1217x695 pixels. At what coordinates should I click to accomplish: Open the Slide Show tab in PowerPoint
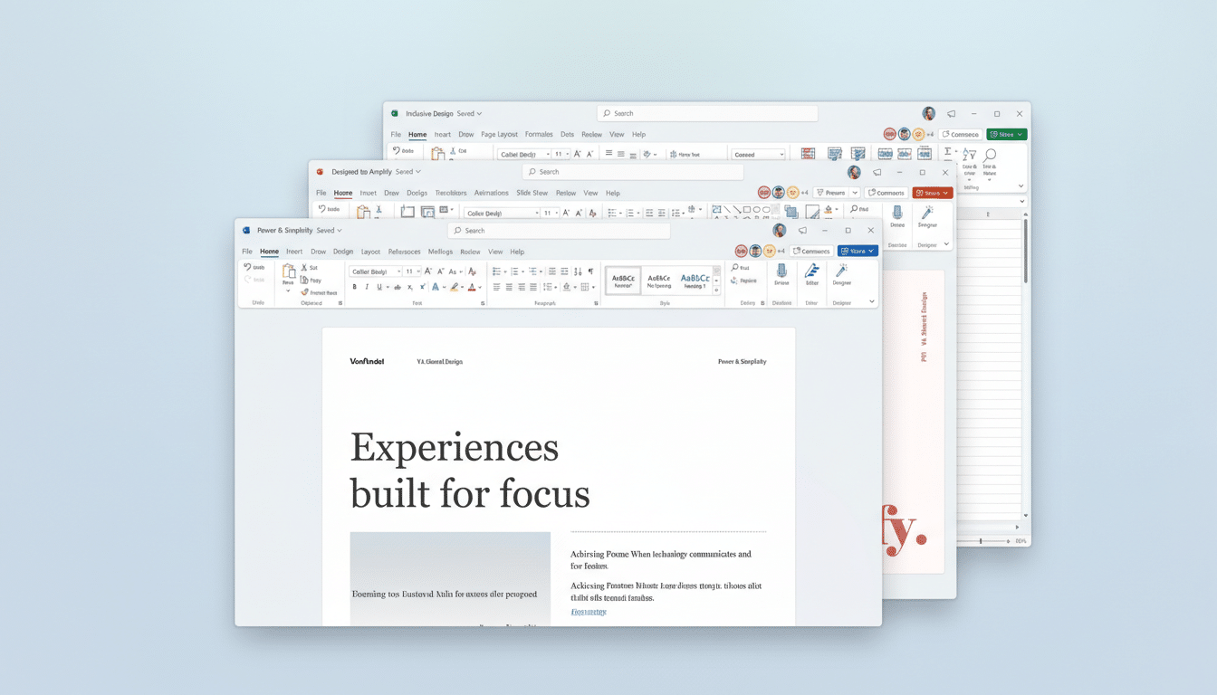(x=532, y=193)
